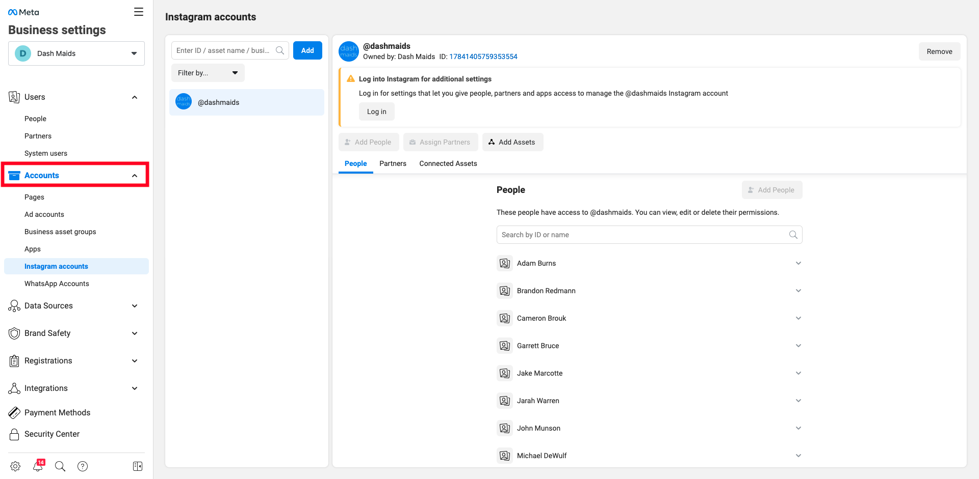Image resolution: width=979 pixels, height=479 pixels.
Task: Click the Instagram account ID link
Action: pos(483,57)
